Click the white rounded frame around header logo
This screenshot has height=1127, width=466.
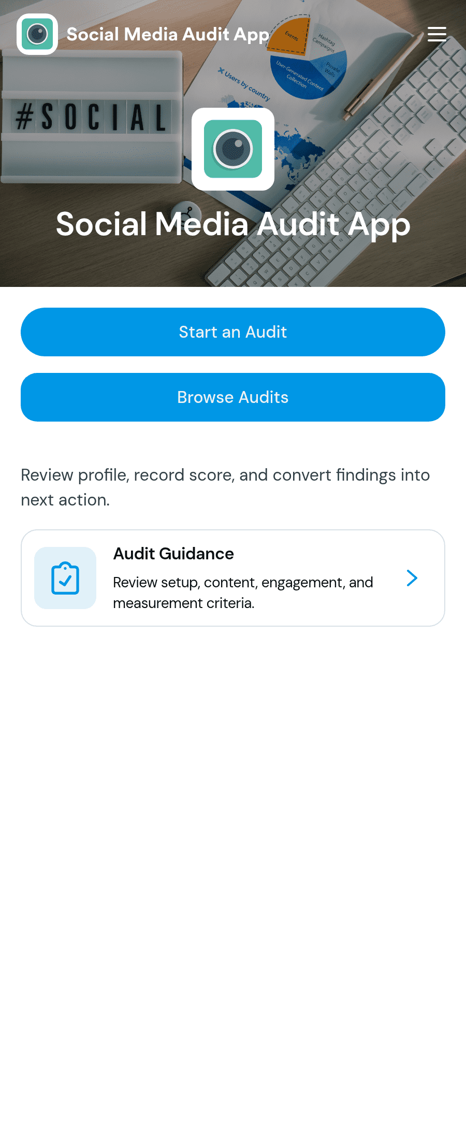[37, 34]
